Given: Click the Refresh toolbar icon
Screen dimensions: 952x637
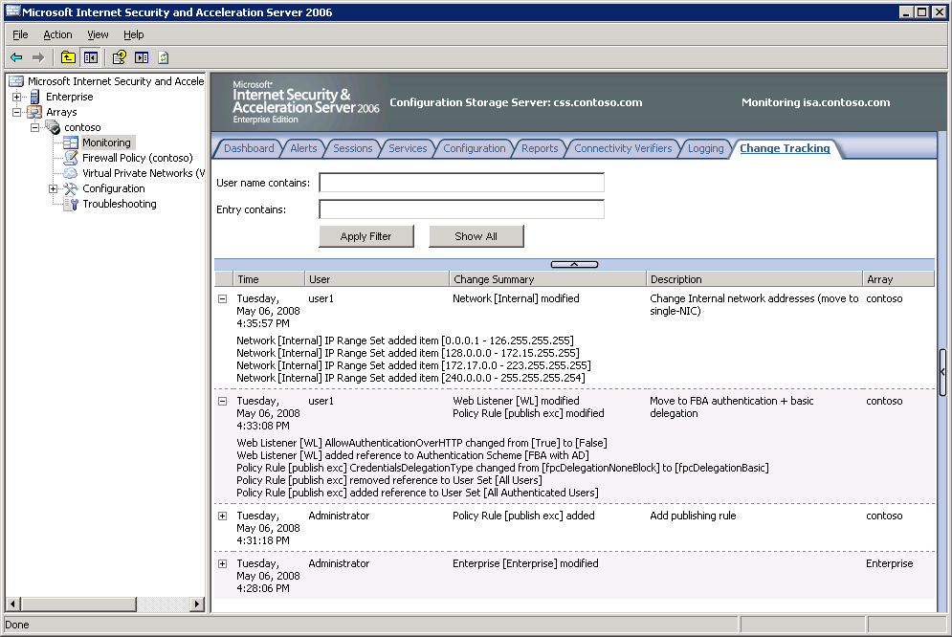Looking at the screenshot, I should 164,57.
